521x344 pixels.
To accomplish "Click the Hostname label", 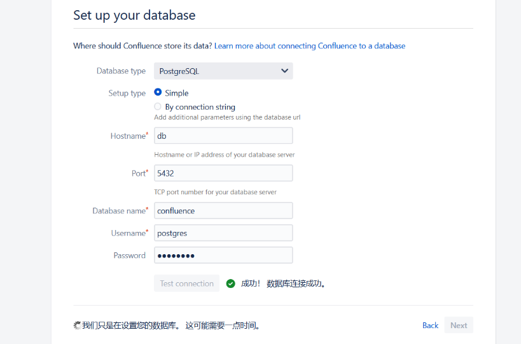I will click(x=128, y=136).
